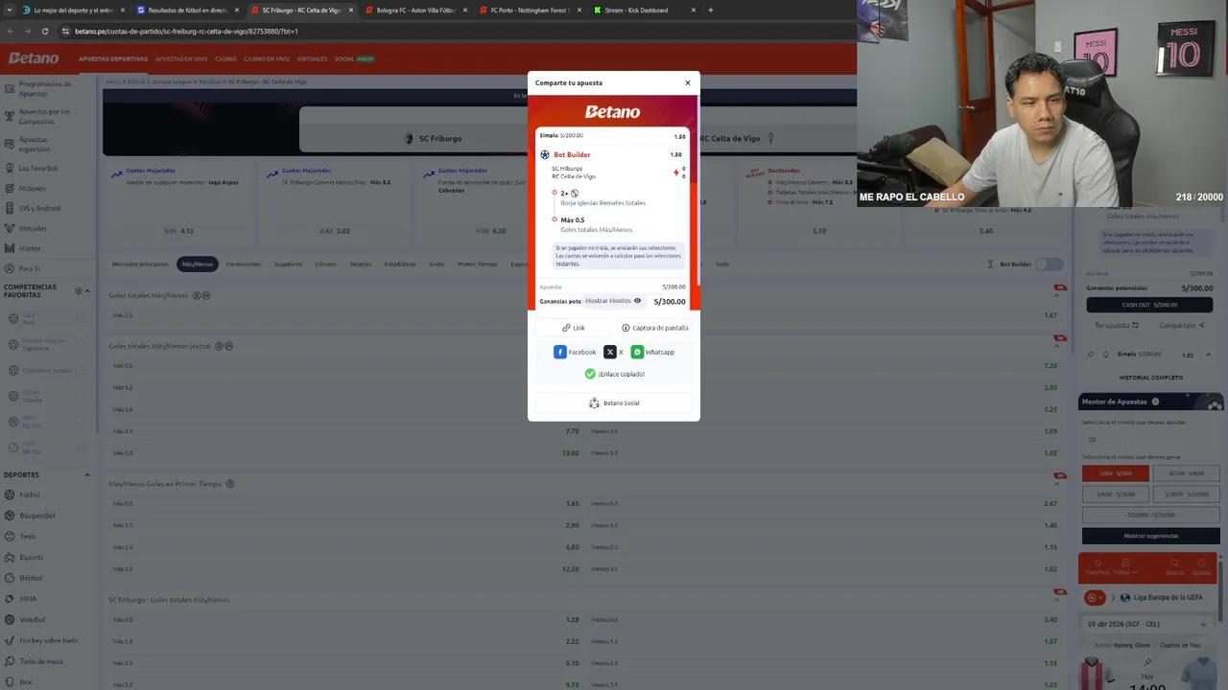This screenshot has height=690, width=1228.
Task: Click the Betano logo in share card
Action: [612, 112]
